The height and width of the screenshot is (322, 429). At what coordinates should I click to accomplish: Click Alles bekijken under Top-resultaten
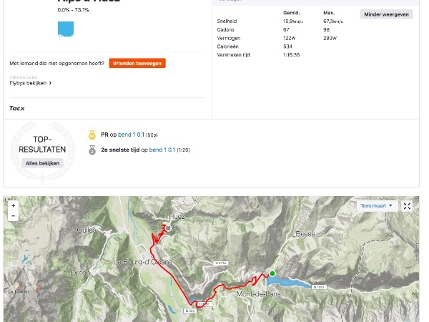(42, 163)
